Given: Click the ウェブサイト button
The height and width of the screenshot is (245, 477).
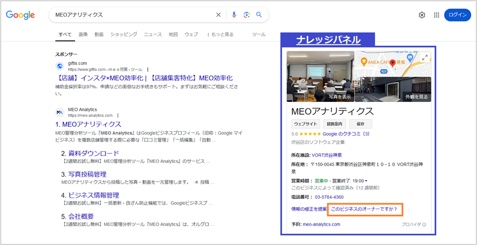Looking at the screenshot, I should 305,124.
